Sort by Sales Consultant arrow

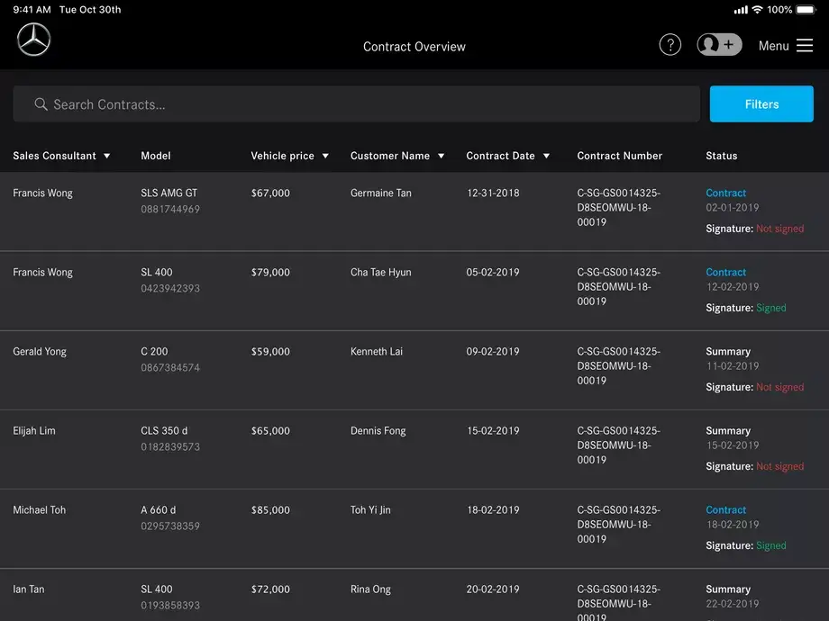tap(107, 156)
